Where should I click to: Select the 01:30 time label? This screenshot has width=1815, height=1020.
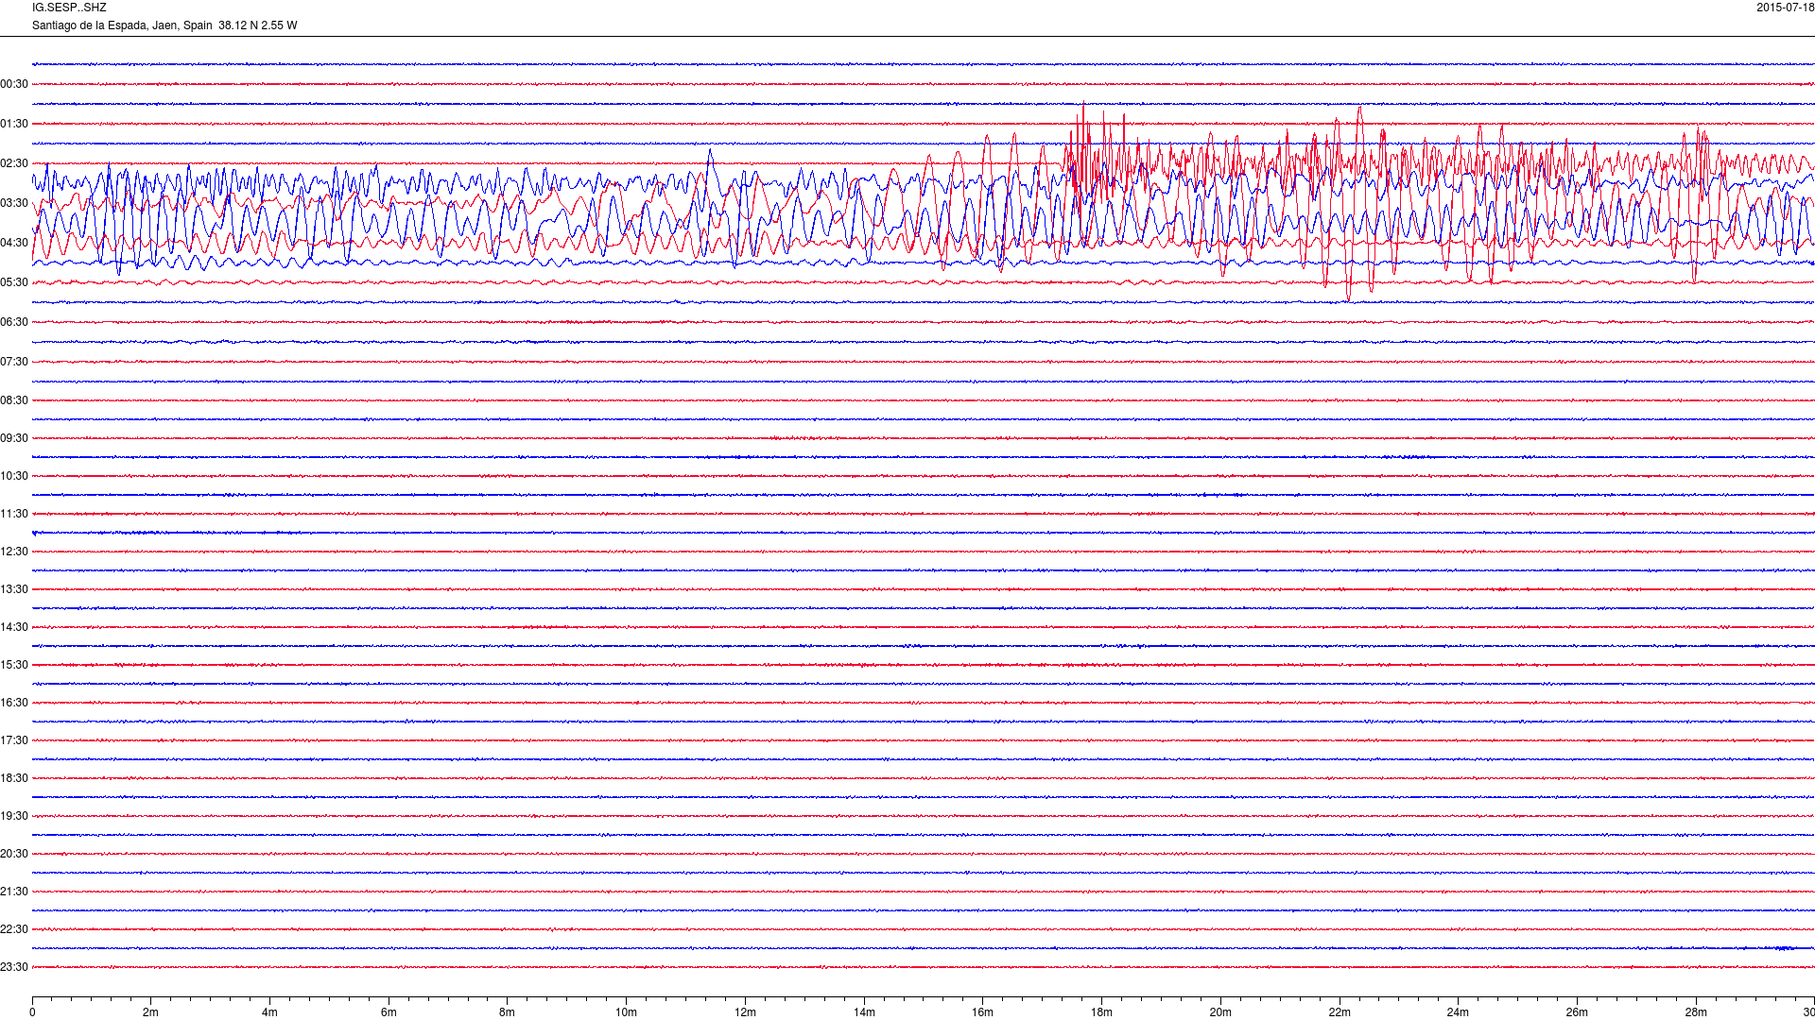14,124
